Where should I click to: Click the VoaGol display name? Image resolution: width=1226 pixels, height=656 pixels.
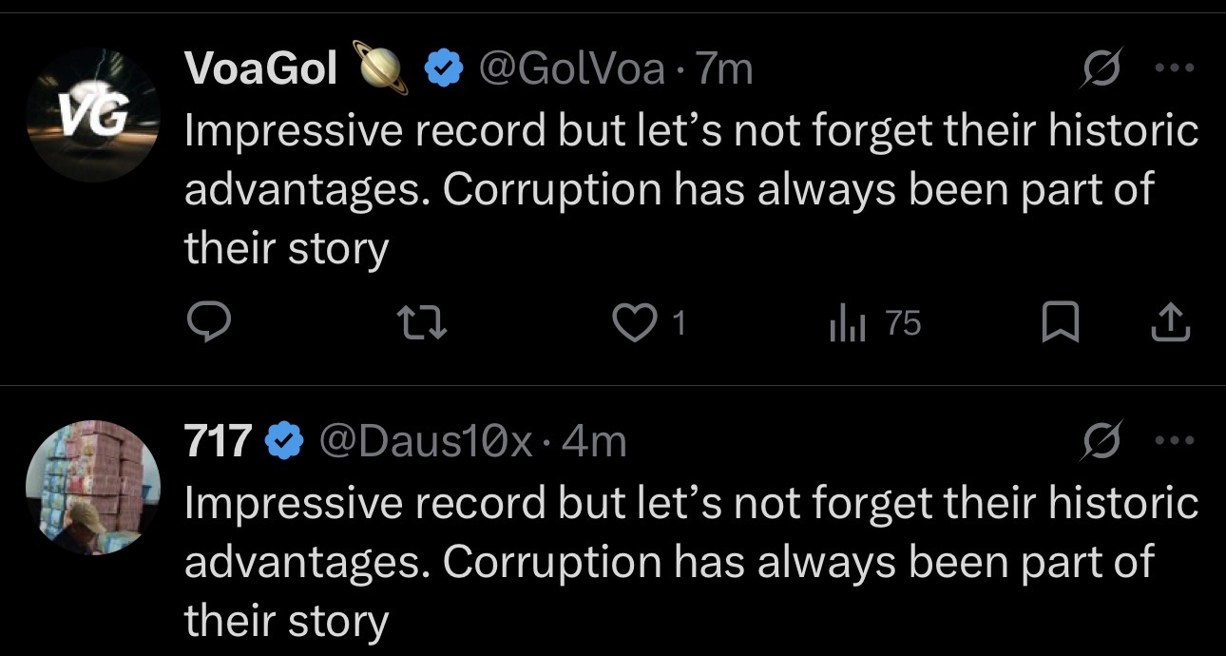pyautogui.click(x=260, y=68)
